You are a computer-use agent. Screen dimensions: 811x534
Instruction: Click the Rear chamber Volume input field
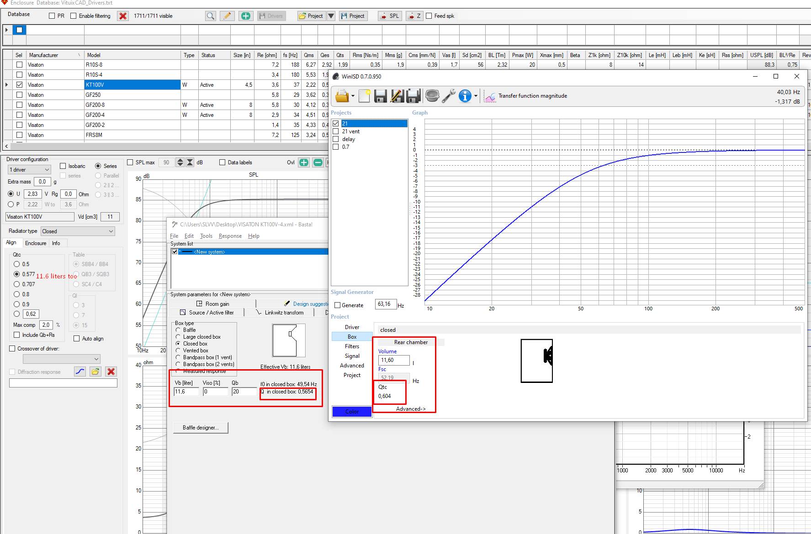click(x=394, y=360)
